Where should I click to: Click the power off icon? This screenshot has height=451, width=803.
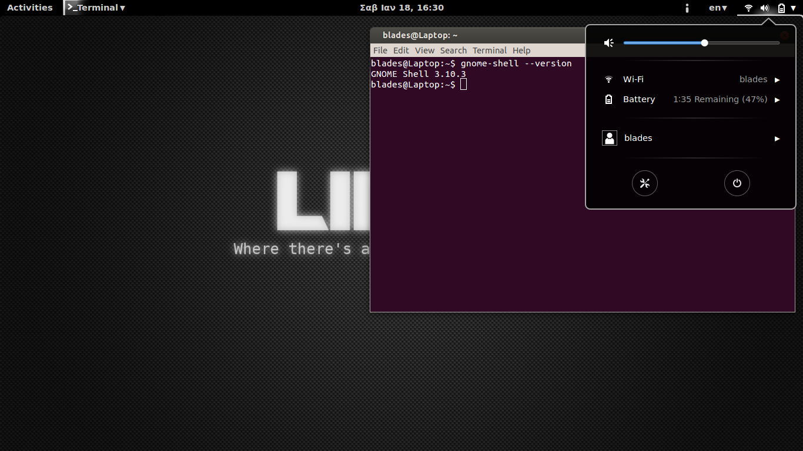point(737,183)
